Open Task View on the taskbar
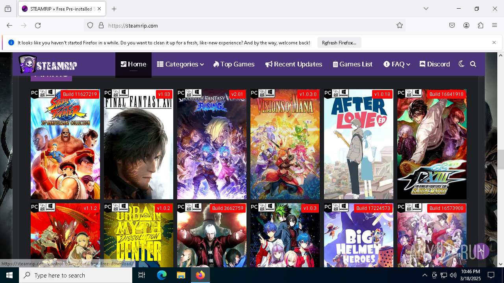Image resolution: width=504 pixels, height=283 pixels. 142,275
